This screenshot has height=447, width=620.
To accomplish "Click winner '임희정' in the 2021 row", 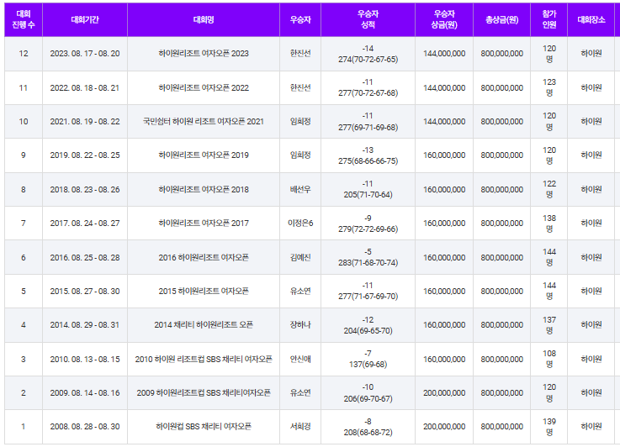I will click(300, 122).
